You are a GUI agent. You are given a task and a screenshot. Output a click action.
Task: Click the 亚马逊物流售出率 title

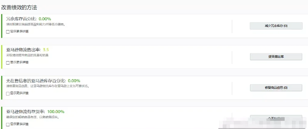point(23,50)
